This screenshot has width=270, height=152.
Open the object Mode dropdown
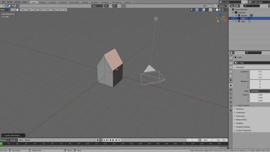click(x=5, y=10)
